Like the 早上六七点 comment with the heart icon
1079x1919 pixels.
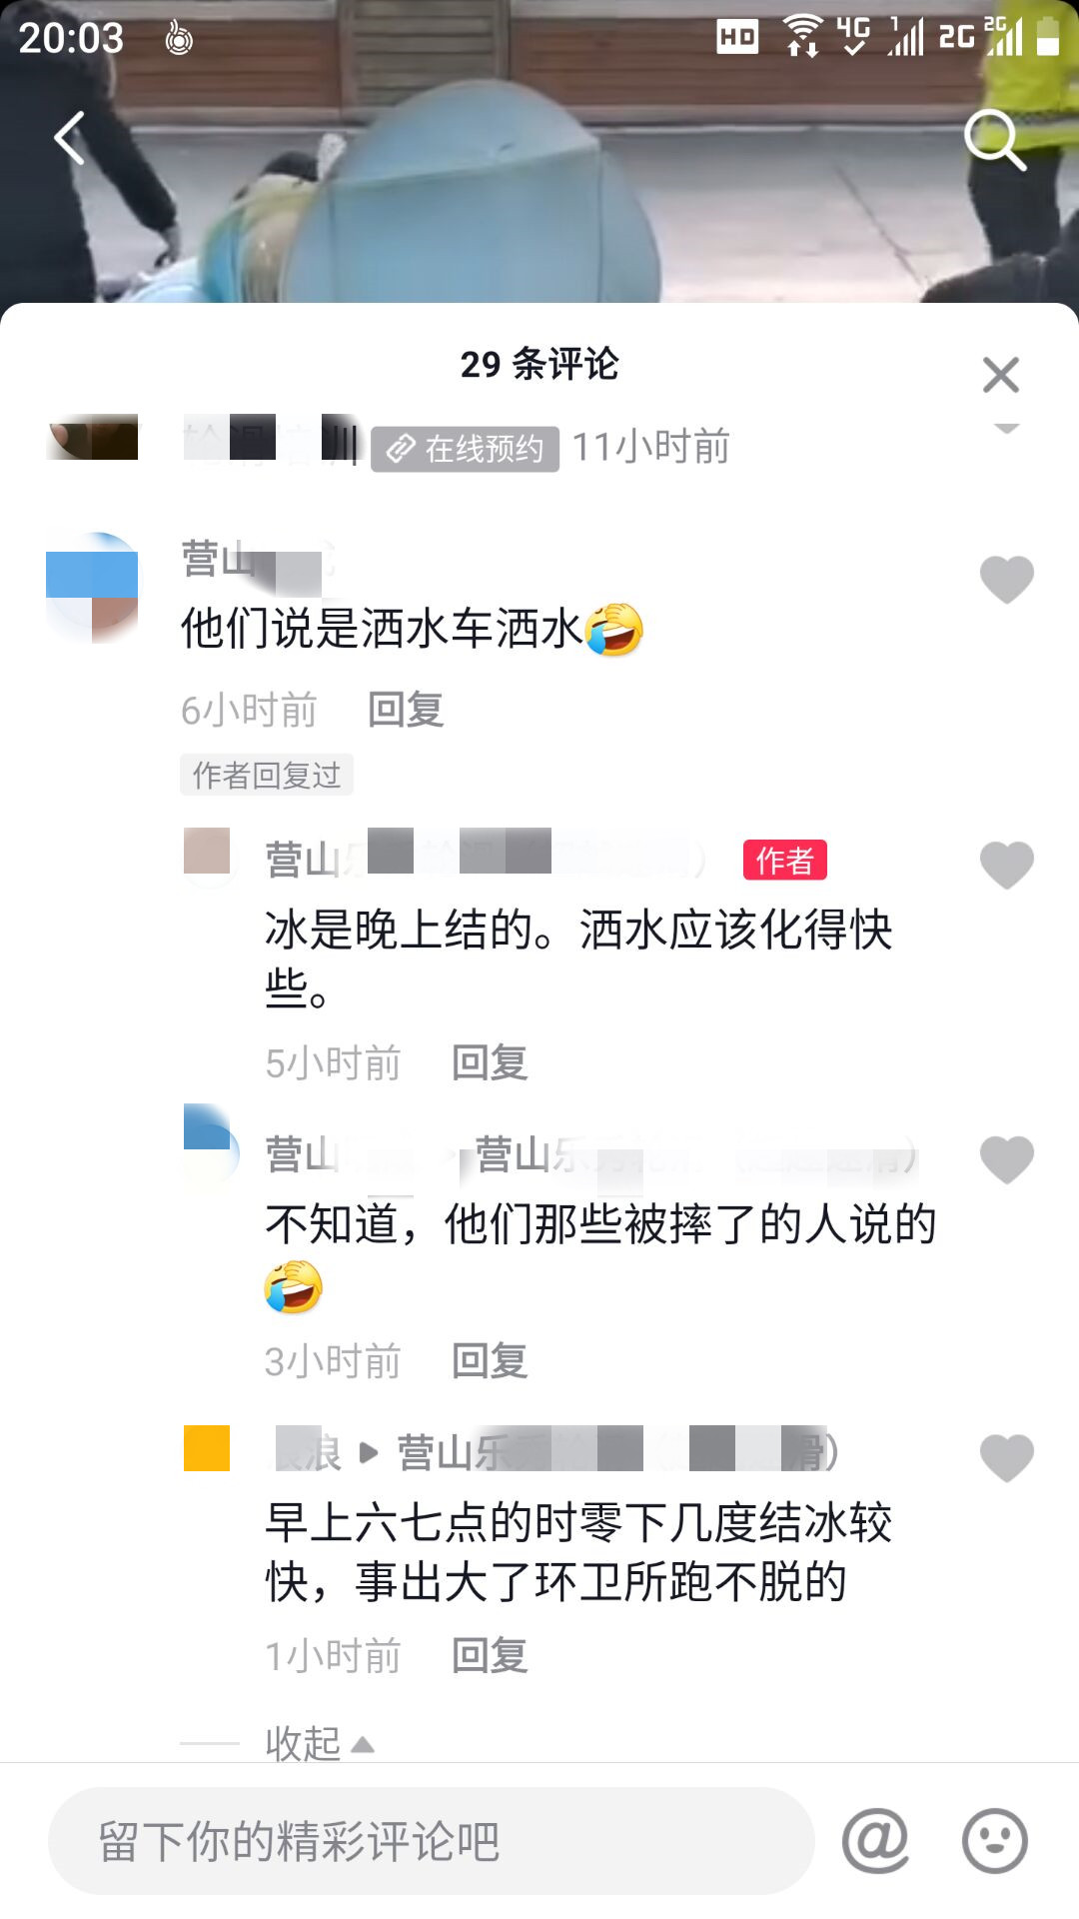click(x=1007, y=1457)
